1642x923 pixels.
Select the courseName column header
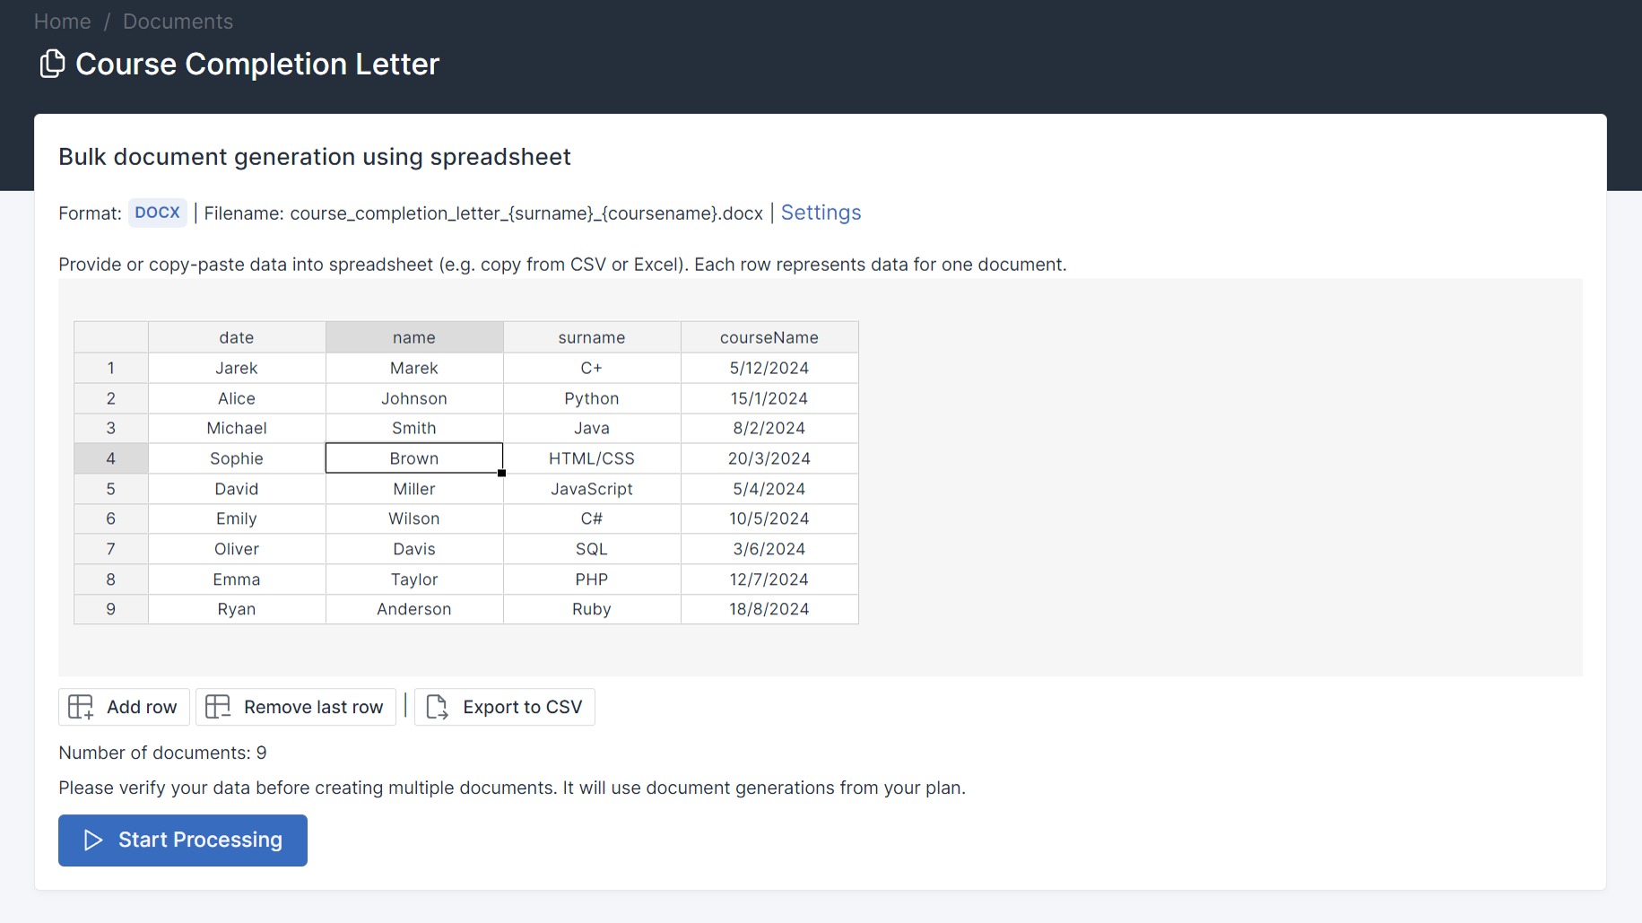coord(769,337)
